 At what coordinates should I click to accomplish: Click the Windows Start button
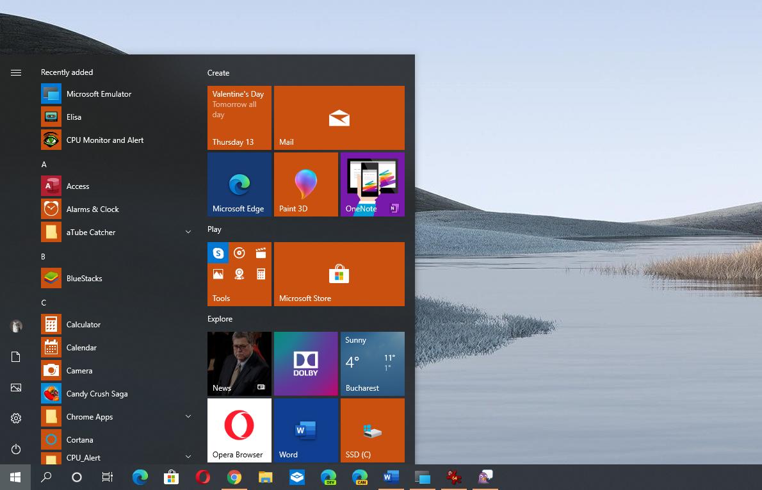pos(15,477)
